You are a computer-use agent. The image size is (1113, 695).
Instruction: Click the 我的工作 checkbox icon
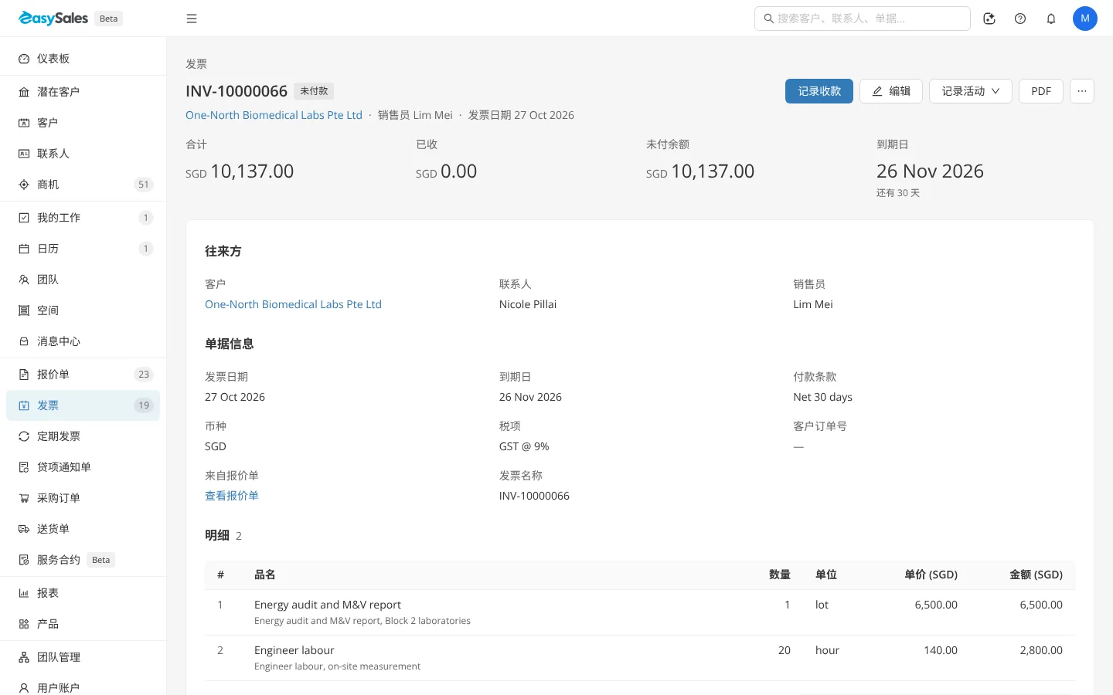[24, 218]
